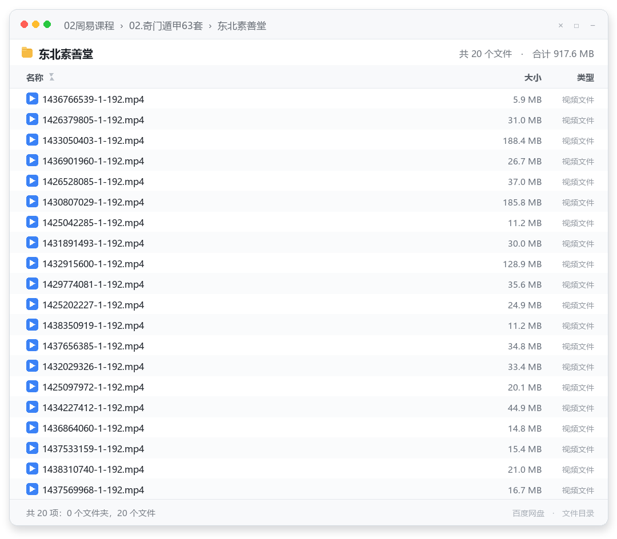This screenshot has height=539, width=617.
Task: Click video icon of 1426528085-1-192.mp4
Action: (32, 181)
